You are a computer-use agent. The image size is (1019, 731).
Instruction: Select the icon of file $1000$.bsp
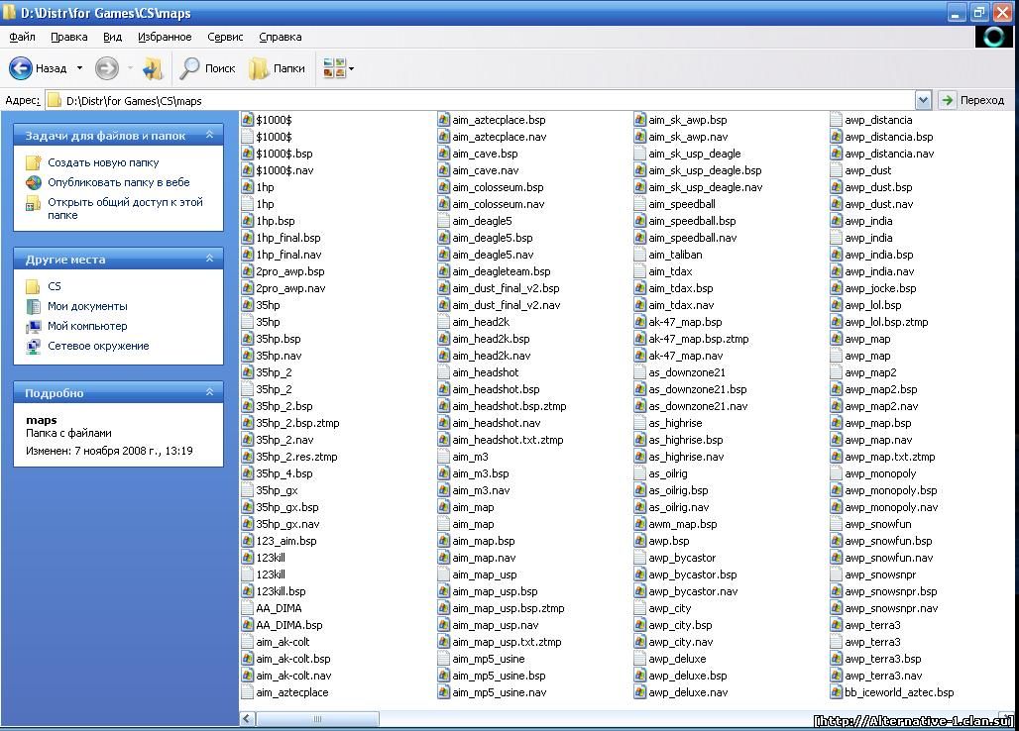click(x=247, y=154)
